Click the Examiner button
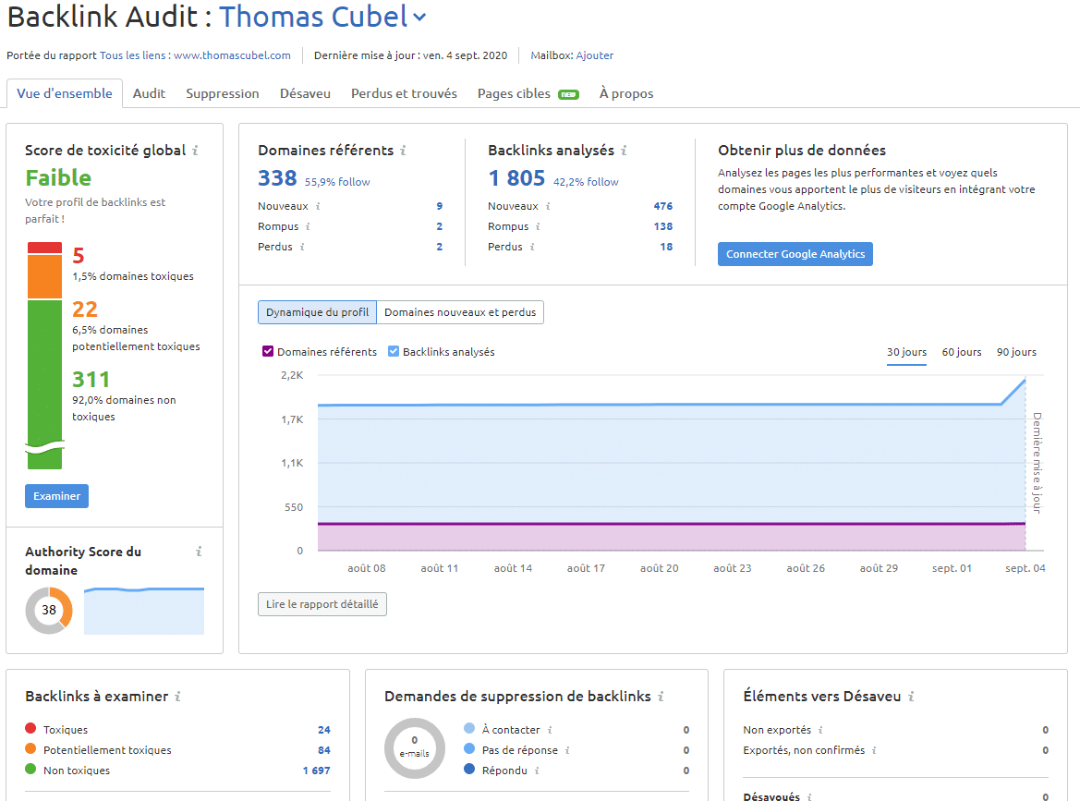This screenshot has width=1080, height=801. click(x=56, y=496)
